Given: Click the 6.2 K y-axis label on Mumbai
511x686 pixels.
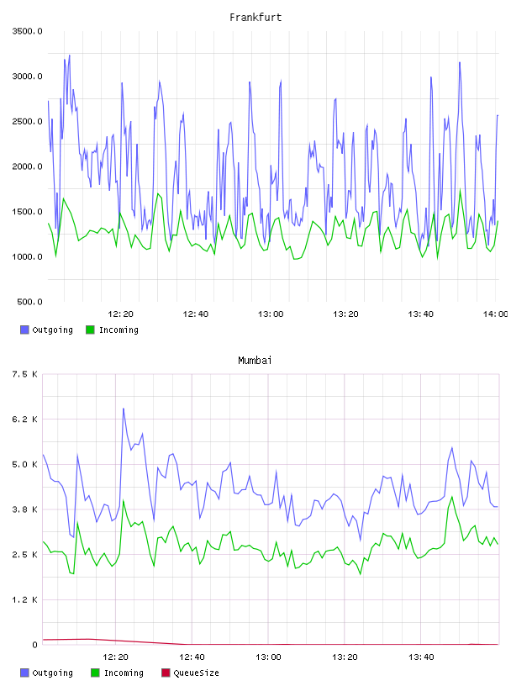Looking at the screenshot, I should coord(24,420).
